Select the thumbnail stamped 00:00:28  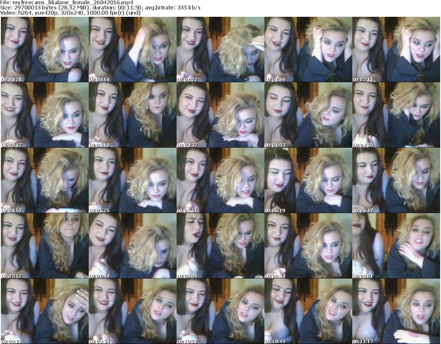(45, 50)
